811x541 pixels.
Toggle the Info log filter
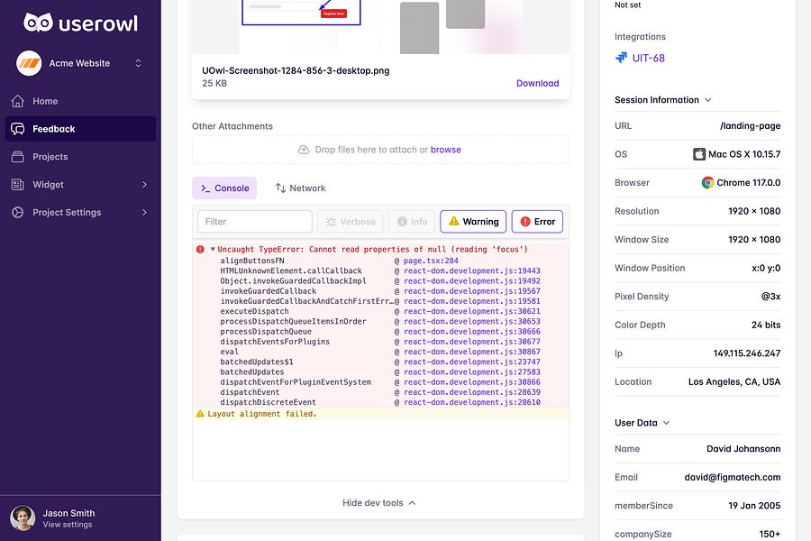point(412,222)
